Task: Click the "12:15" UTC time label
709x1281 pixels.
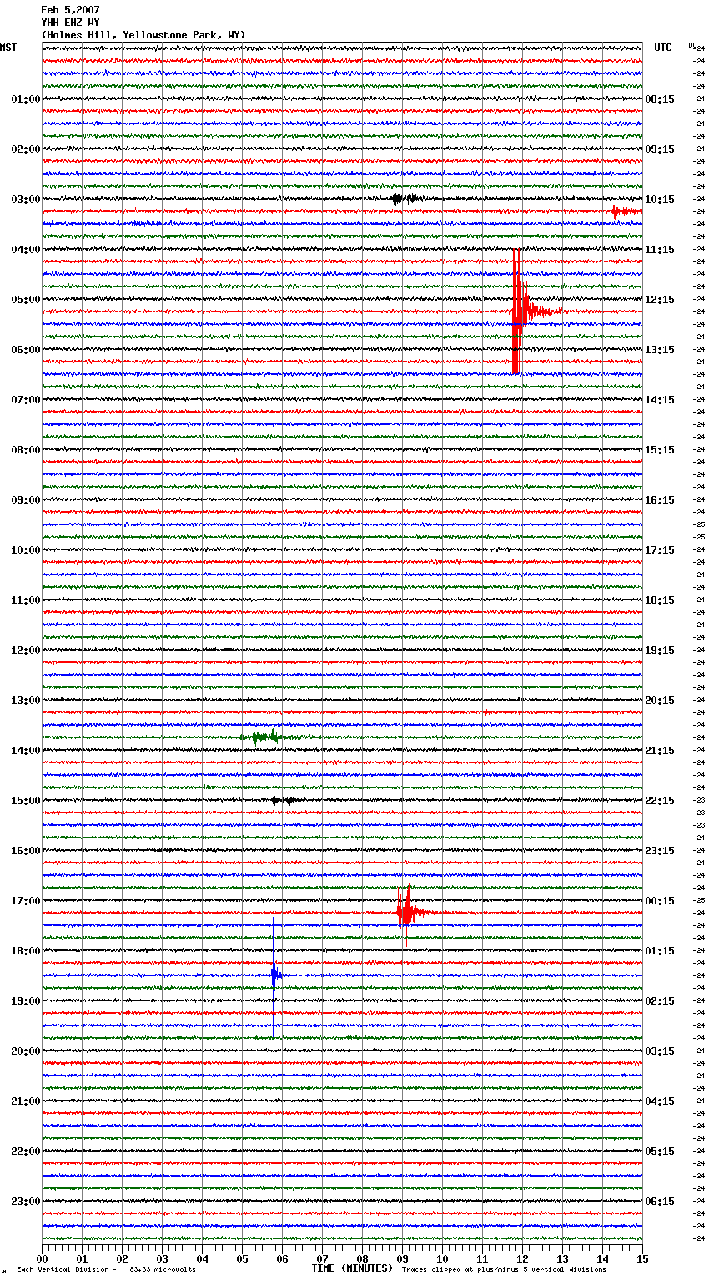Action: tap(660, 300)
